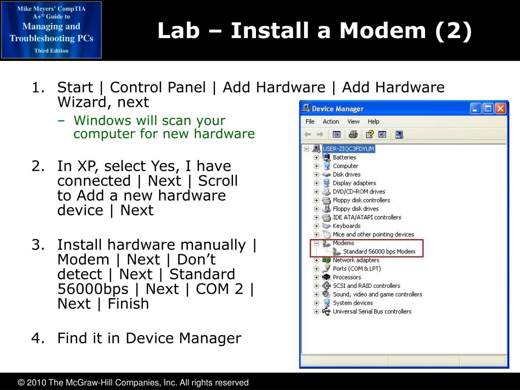Expand the Processors node
This screenshot has width=520, height=390.
[316, 277]
